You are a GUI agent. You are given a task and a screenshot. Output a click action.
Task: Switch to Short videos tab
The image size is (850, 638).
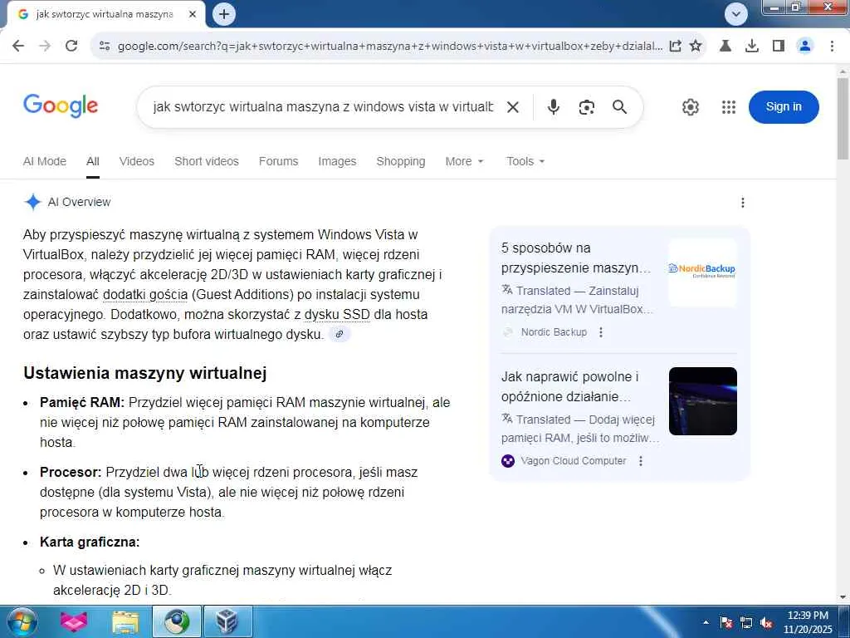click(x=207, y=161)
